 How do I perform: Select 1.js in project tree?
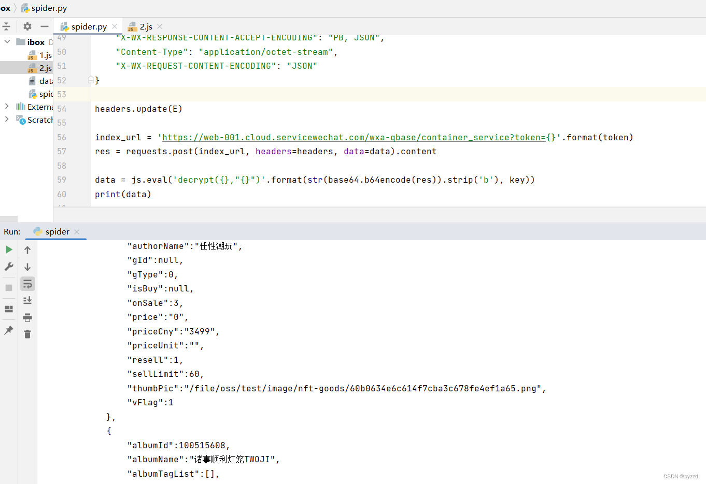tap(40, 55)
